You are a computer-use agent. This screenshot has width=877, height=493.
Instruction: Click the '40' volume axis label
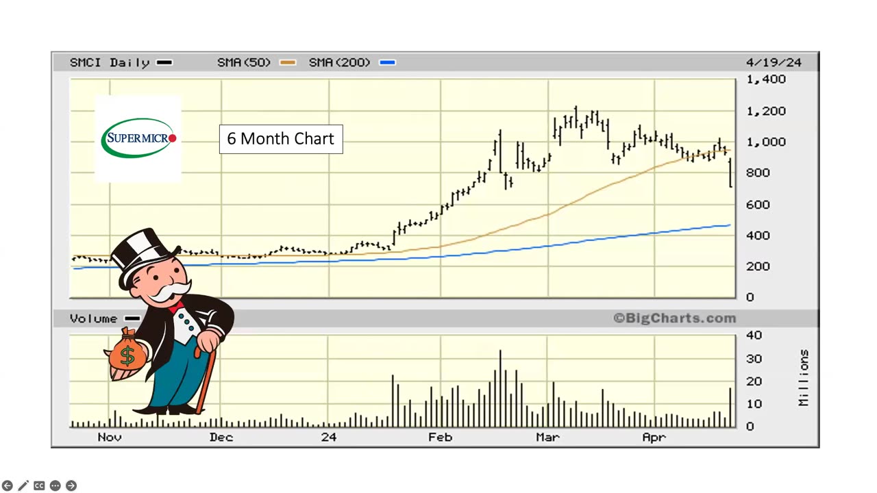[x=754, y=336]
